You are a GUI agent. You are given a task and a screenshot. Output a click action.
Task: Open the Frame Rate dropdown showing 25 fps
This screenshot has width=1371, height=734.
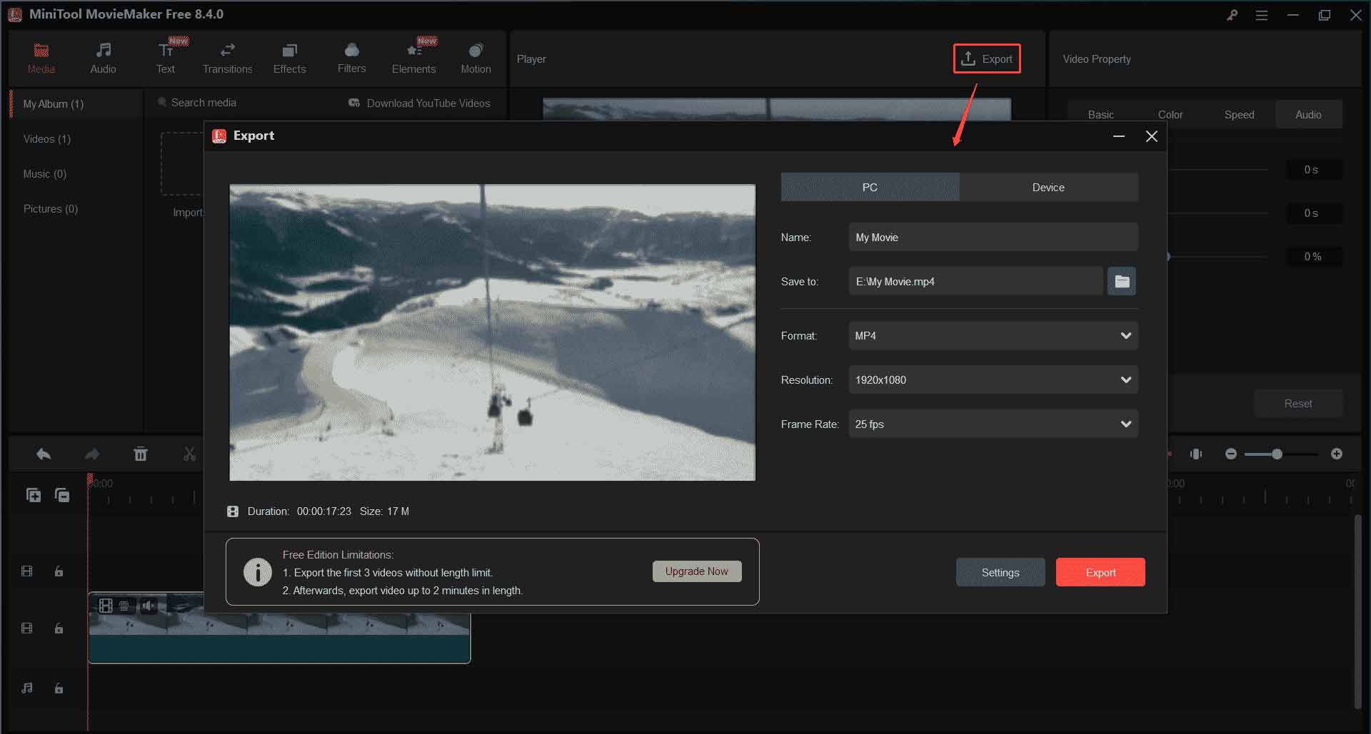point(993,424)
